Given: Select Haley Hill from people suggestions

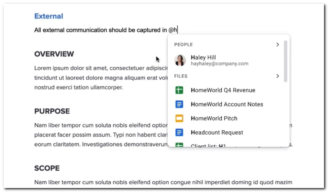Looking at the screenshot, I should (203, 57).
